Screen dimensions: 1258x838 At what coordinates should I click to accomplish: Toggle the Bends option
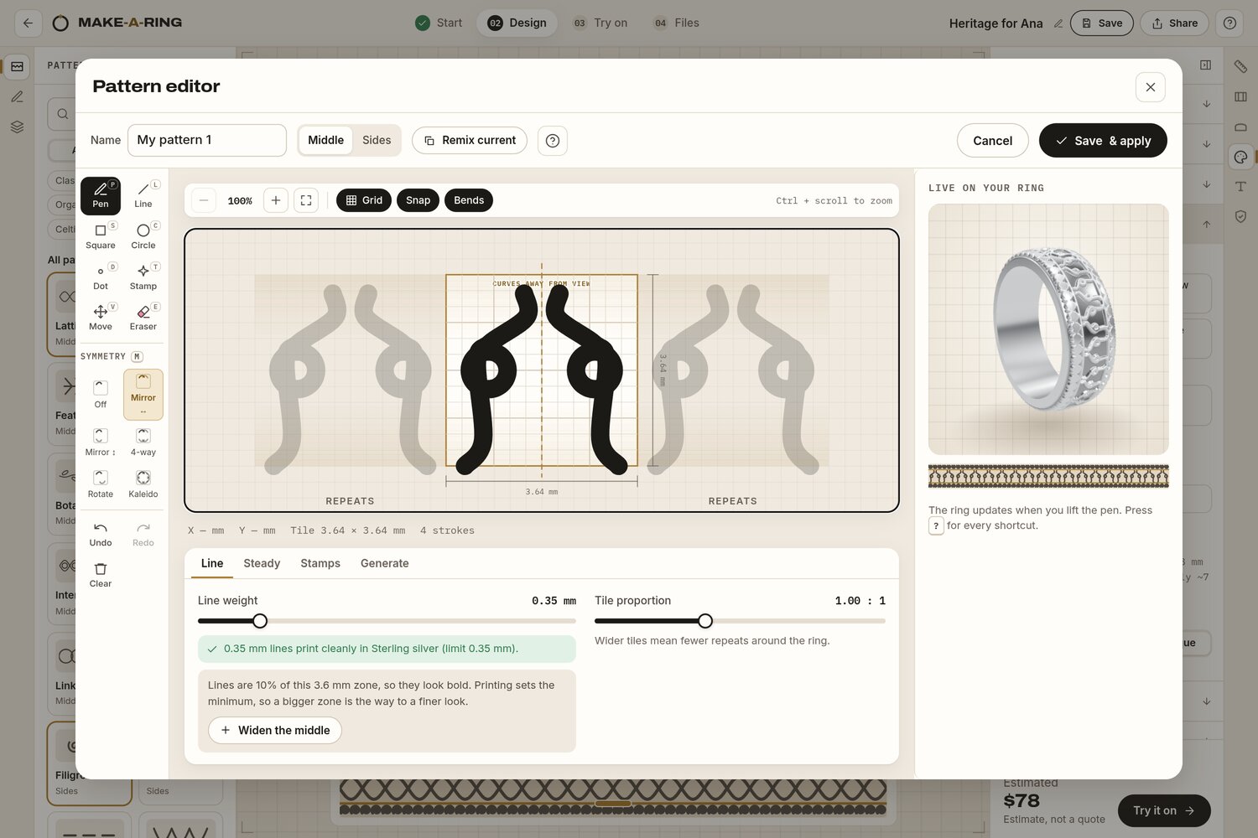click(469, 200)
